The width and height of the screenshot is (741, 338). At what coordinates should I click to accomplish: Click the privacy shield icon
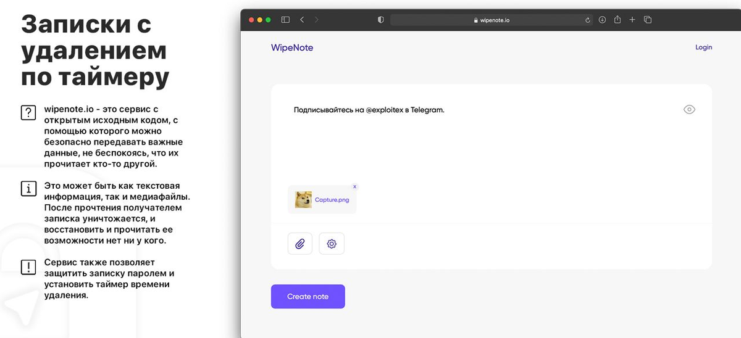tap(381, 20)
